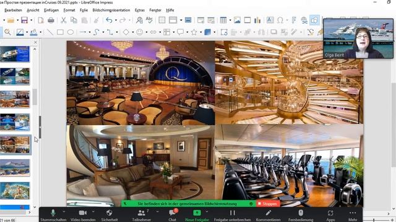
Task: Open the fill color dropdown arrow
Action: pos(40,32)
